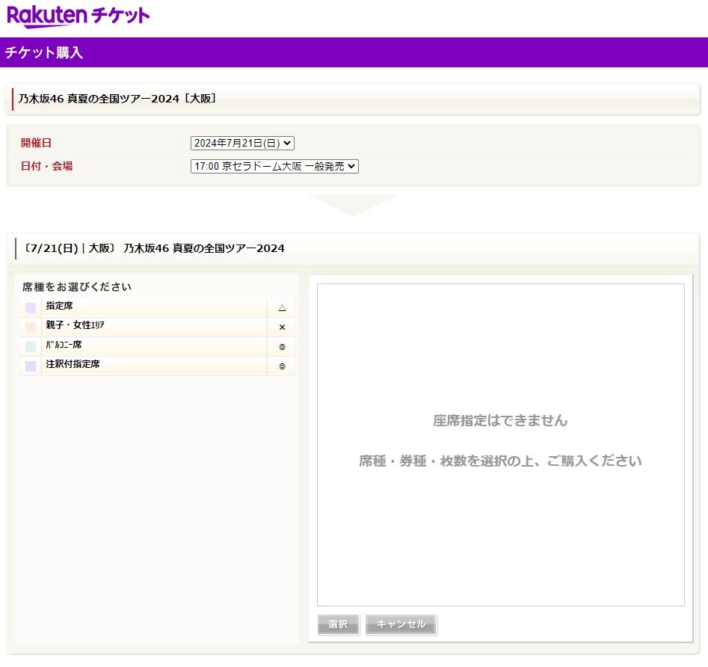Screen dimensions: 708x667
Task: Click the 日付・会場 label
Action: coord(46,166)
